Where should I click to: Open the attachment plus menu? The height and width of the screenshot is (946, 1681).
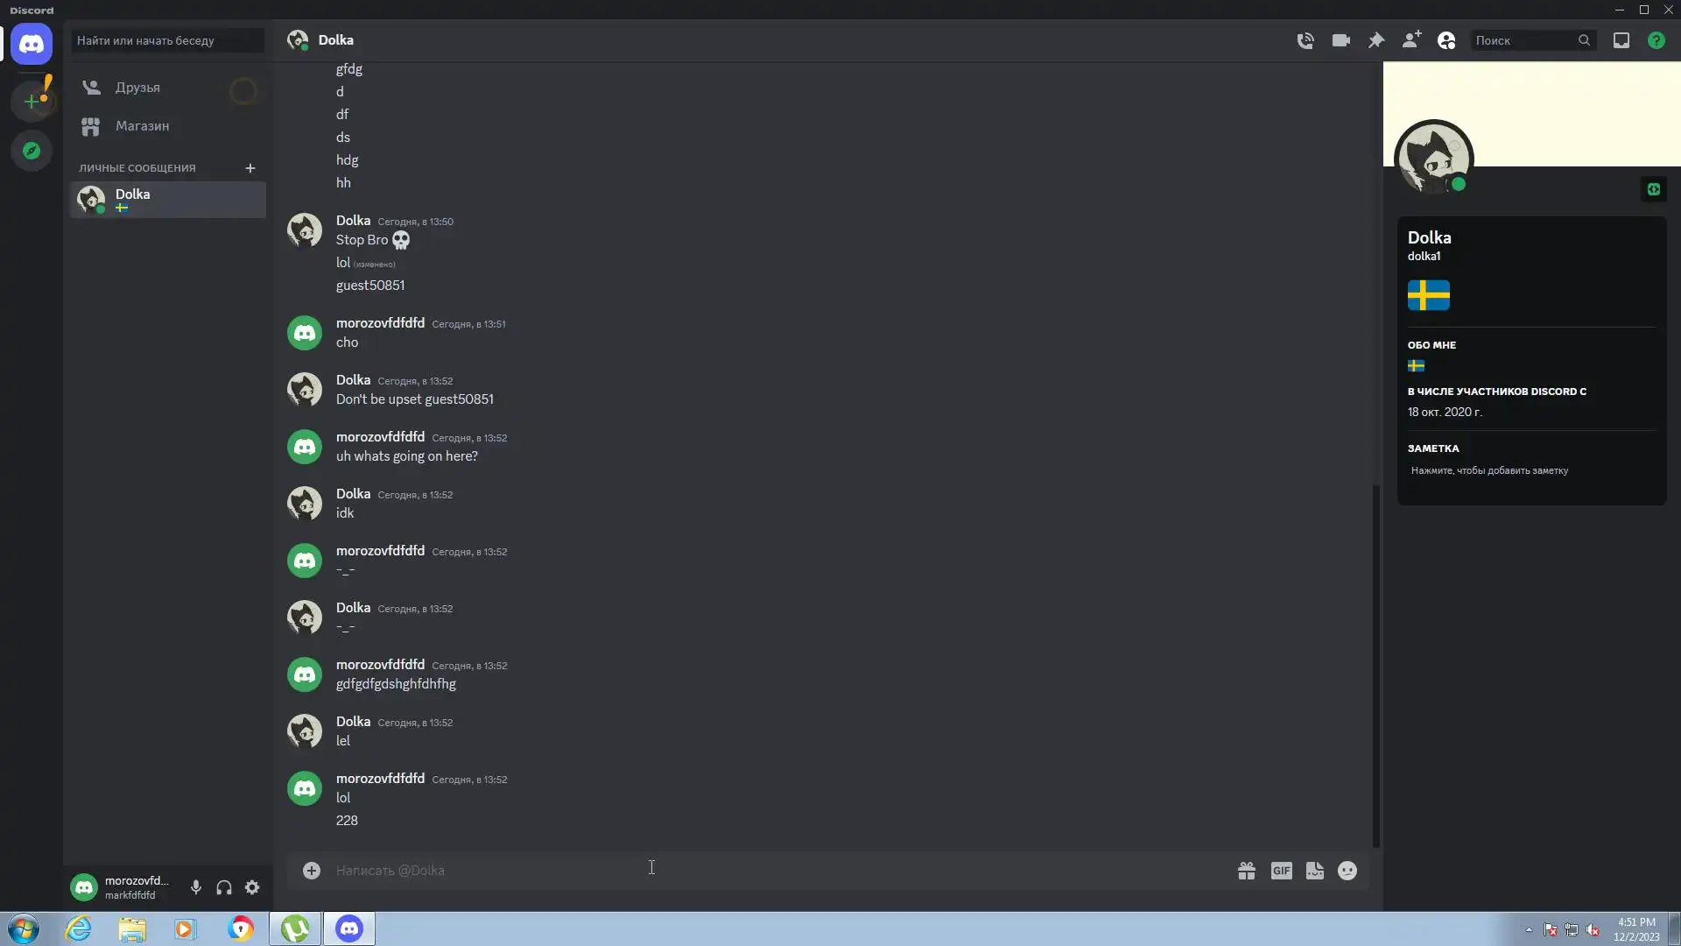(312, 870)
